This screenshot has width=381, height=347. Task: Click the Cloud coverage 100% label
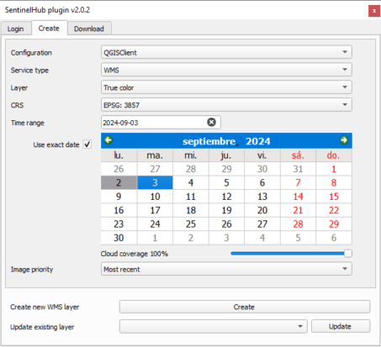coord(135,254)
